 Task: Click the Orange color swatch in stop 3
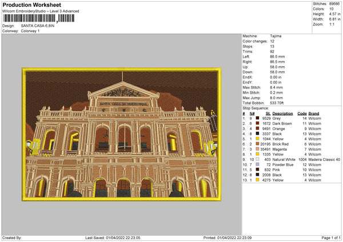[x=257, y=128]
